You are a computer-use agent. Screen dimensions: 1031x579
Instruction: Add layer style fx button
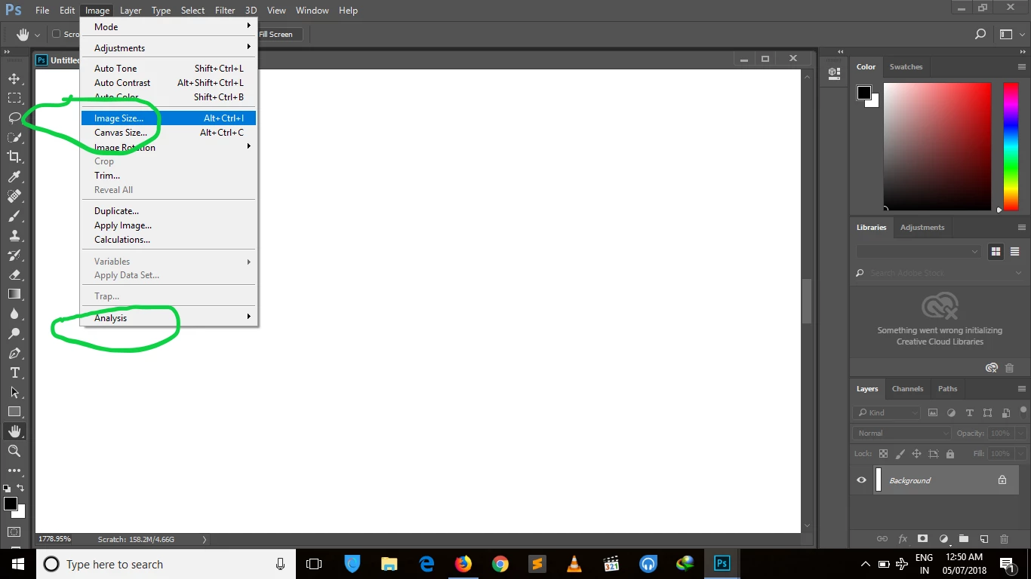click(903, 539)
